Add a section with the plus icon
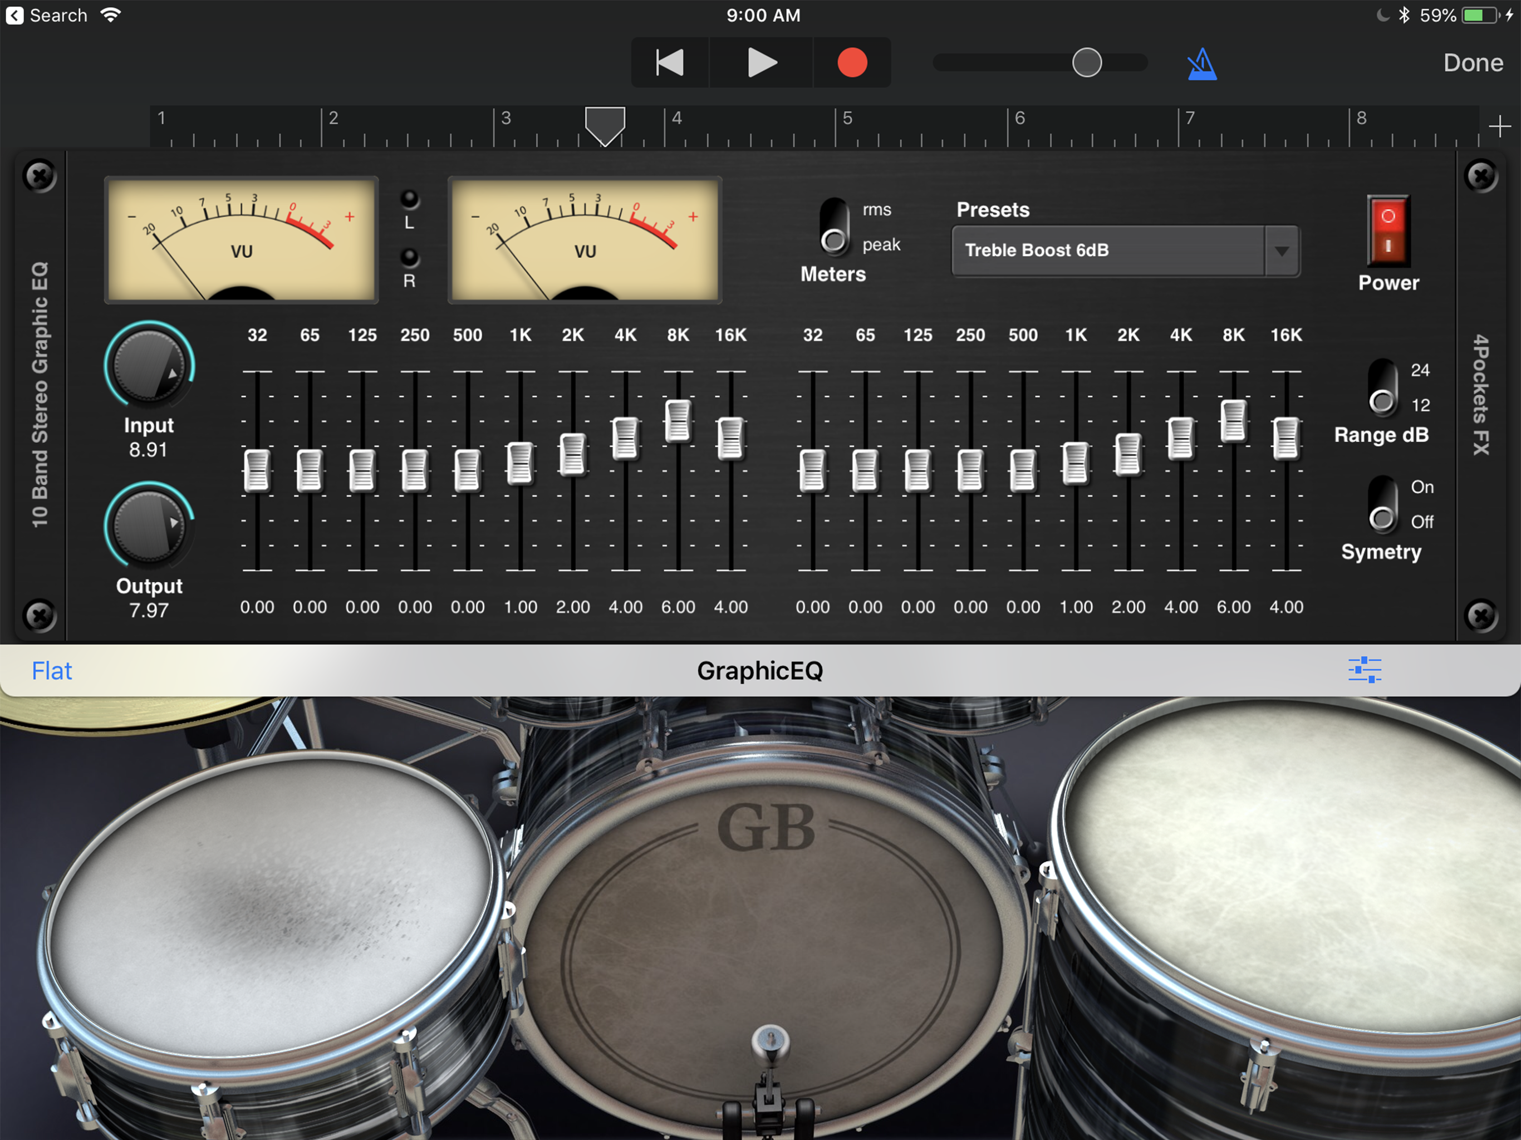 pos(1499,126)
